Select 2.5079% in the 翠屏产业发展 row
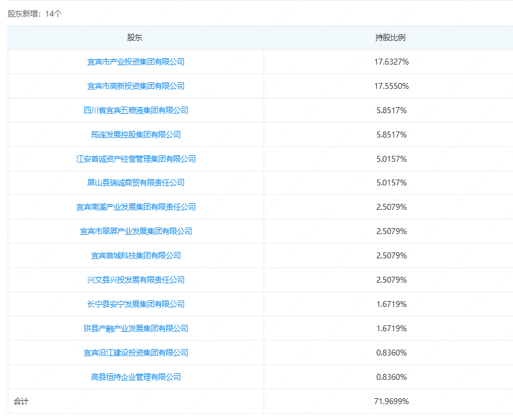 coord(392,231)
